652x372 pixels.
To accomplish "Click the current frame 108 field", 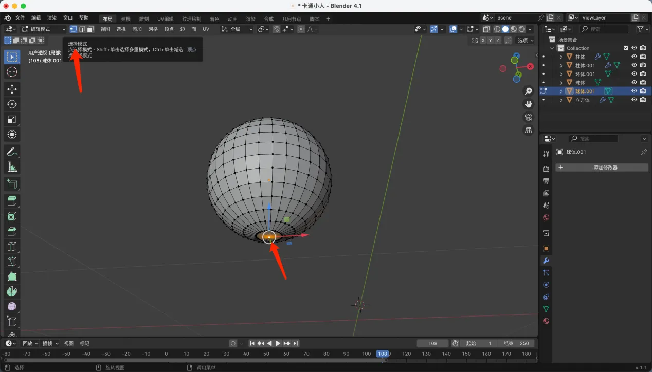I will tap(432, 343).
